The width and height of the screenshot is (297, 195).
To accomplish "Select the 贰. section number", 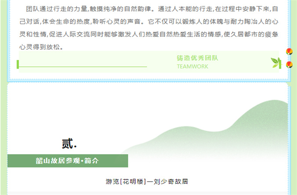I will pos(69,144).
